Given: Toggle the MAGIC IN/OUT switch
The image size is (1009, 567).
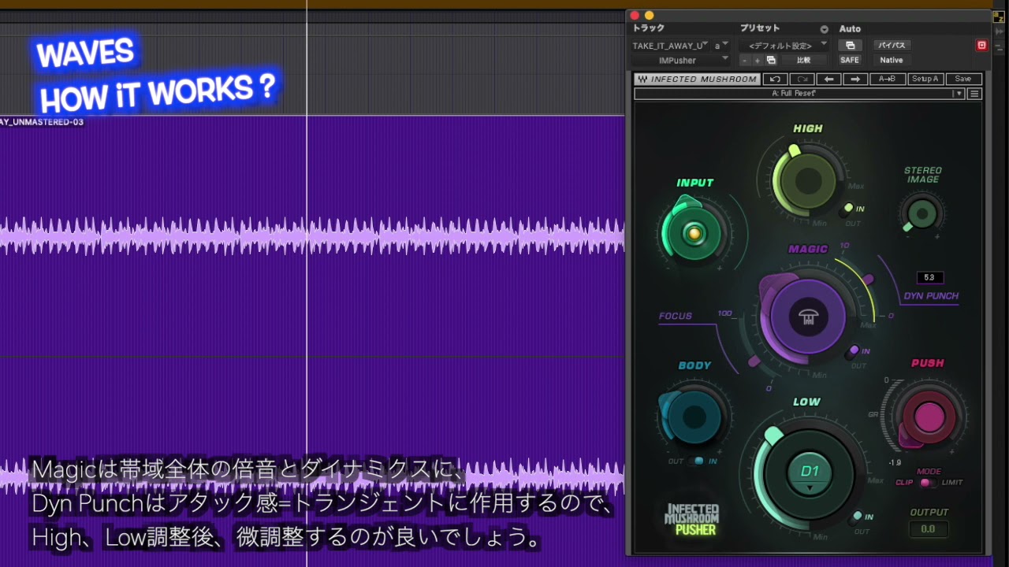Looking at the screenshot, I should 854,351.
